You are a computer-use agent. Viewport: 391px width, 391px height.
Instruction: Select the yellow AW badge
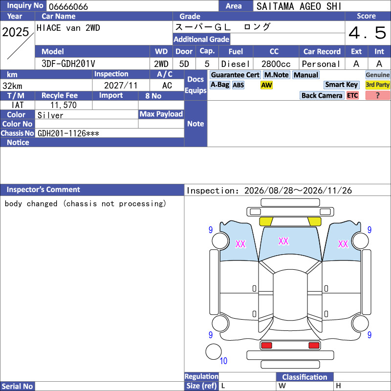click(266, 85)
